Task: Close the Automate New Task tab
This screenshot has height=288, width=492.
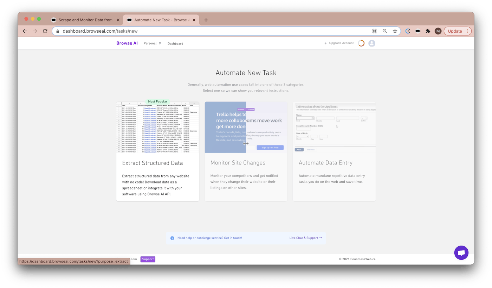Action: click(x=194, y=20)
